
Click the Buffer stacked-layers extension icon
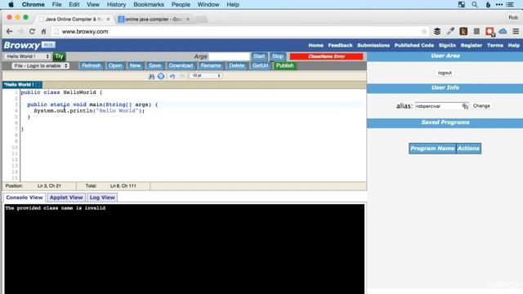(x=437, y=31)
